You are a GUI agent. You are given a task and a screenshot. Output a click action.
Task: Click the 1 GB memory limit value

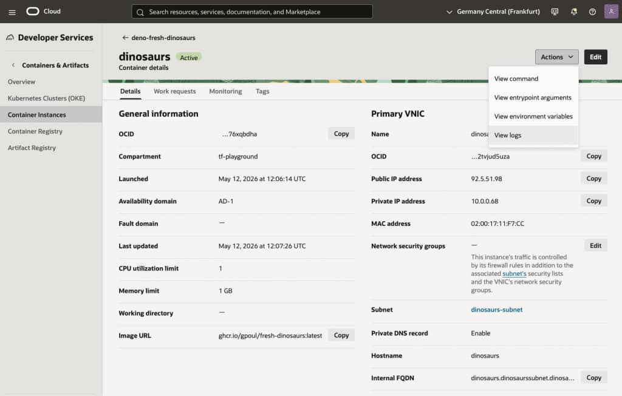pyautogui.click(x=225, y=291)
